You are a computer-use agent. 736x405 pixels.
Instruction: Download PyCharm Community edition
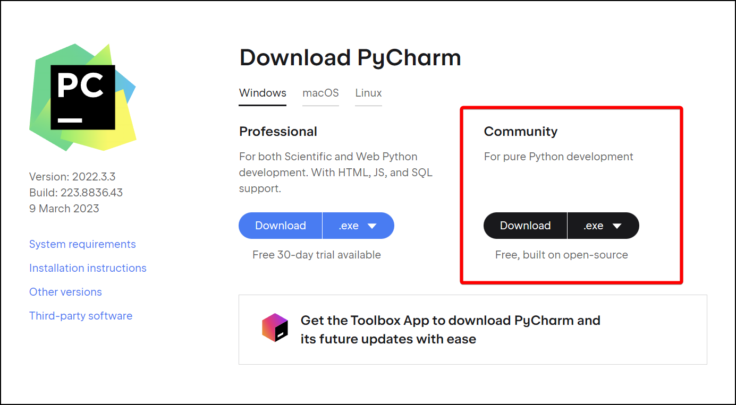point(525,226)
